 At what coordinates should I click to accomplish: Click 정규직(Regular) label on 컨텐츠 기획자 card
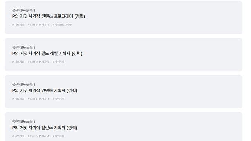point(24,85)
